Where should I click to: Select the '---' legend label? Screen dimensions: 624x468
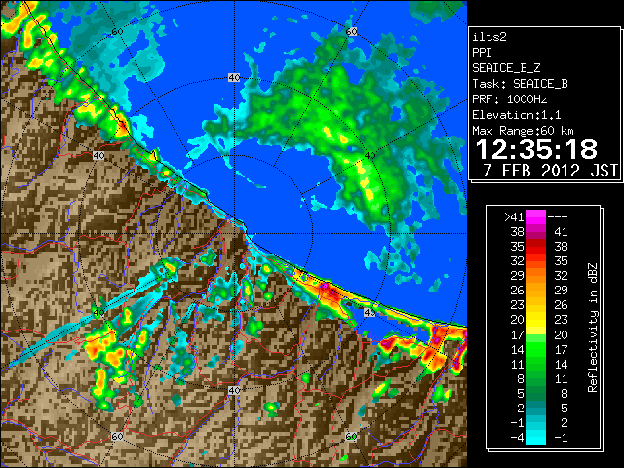point(558,217)
